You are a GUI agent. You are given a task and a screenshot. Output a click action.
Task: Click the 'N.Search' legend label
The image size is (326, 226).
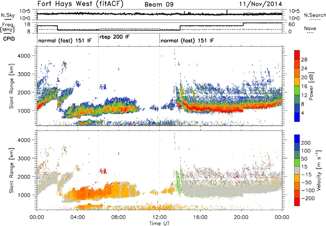(x=315, y=15)
